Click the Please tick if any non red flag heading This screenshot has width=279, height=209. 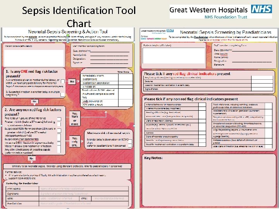[x=191, y=99]
